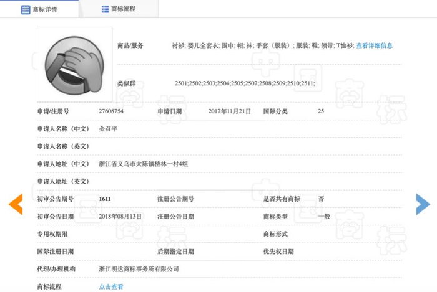This screenshot has width=437, height=292.
Task: Click the 申请日期 label
Action: [x=170, y=111]
